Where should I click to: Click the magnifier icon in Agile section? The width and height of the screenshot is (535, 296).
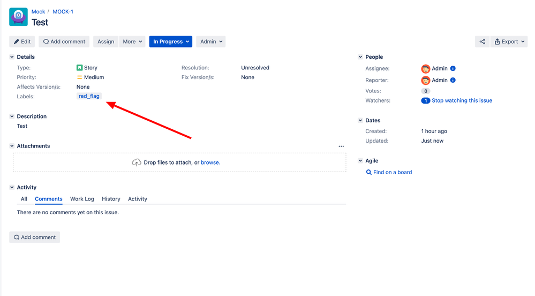coord(369,172)
